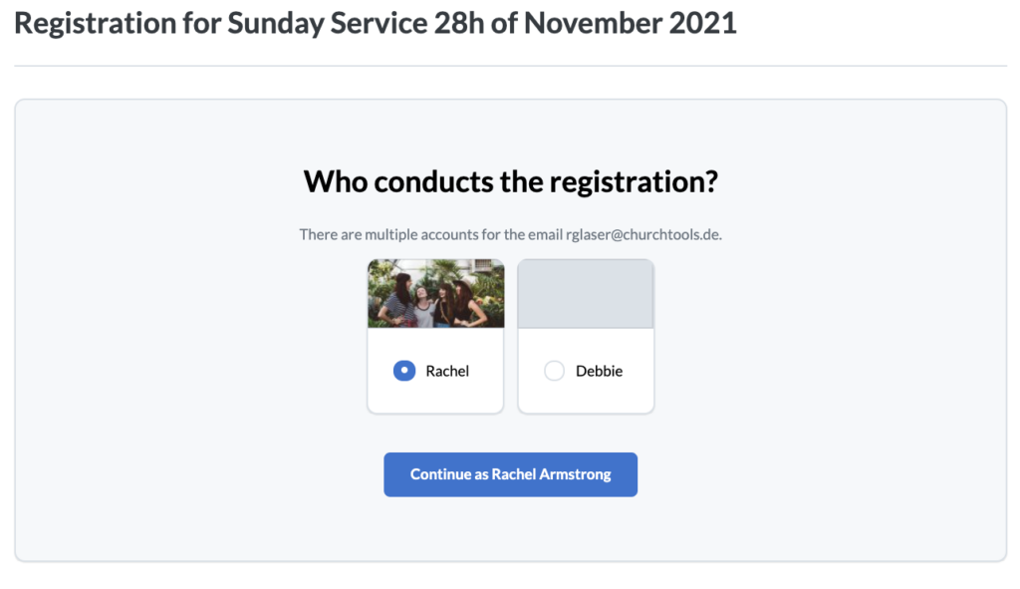The width and height of the screenshot is (1020, 589).
Task: Click the blue dot inside Rachel's radio
Action: 404,371
